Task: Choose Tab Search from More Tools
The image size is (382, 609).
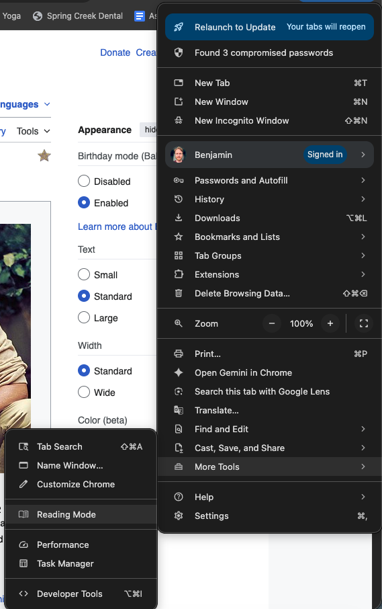Action: tap(81, 446)
